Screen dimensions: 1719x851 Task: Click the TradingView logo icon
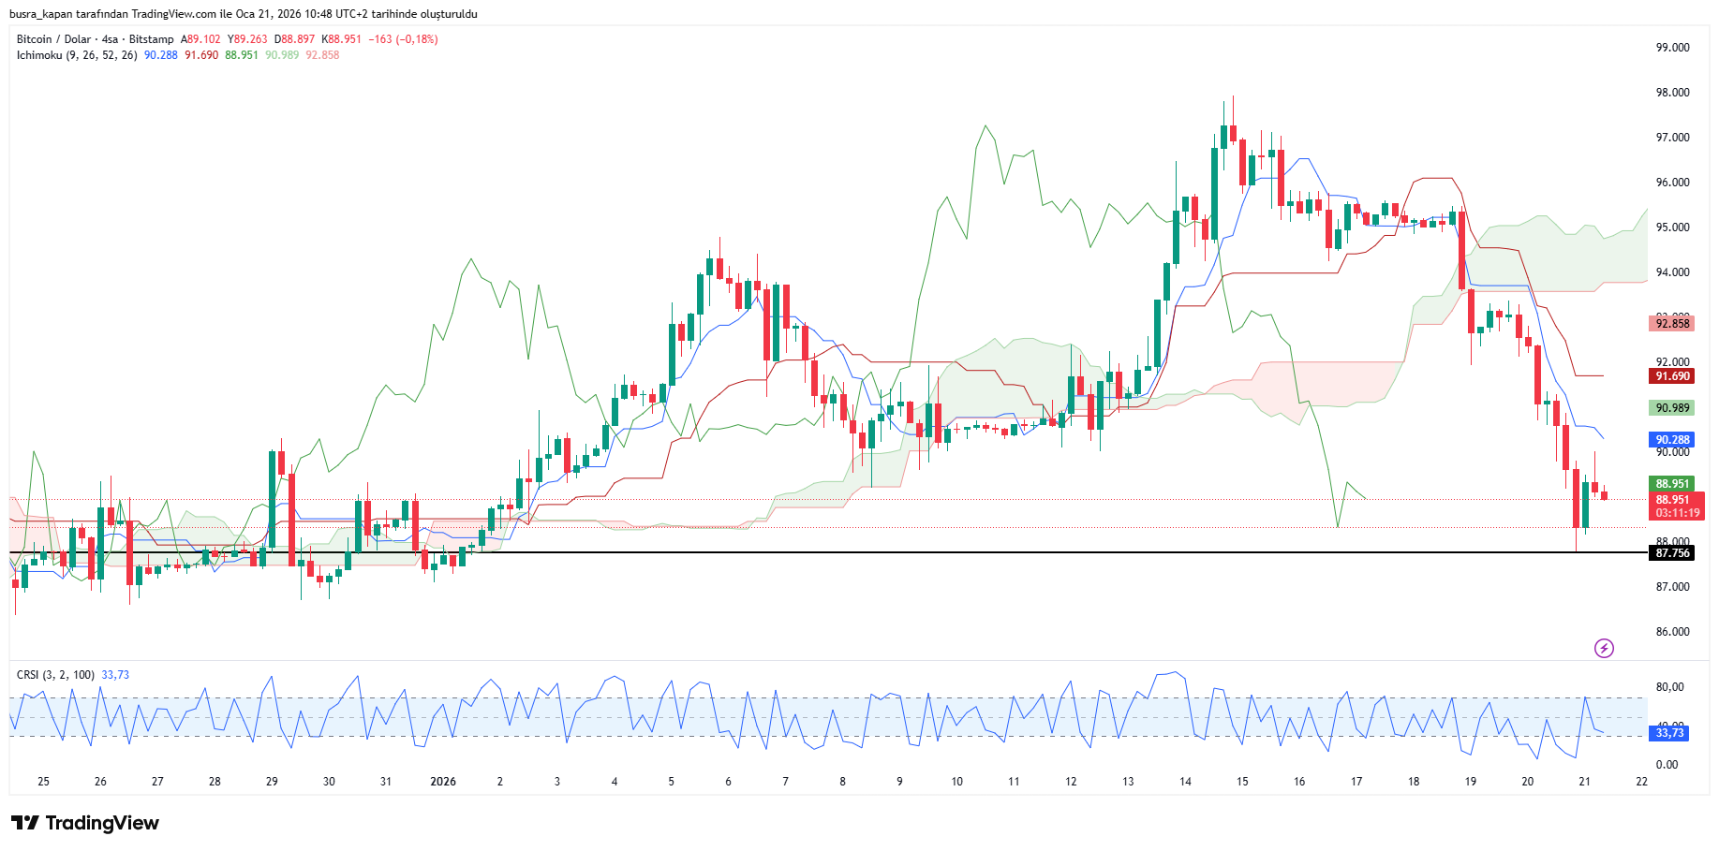(x=25, y=823)
